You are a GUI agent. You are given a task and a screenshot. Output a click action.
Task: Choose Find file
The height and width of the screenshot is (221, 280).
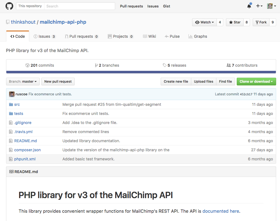(225, 82)
